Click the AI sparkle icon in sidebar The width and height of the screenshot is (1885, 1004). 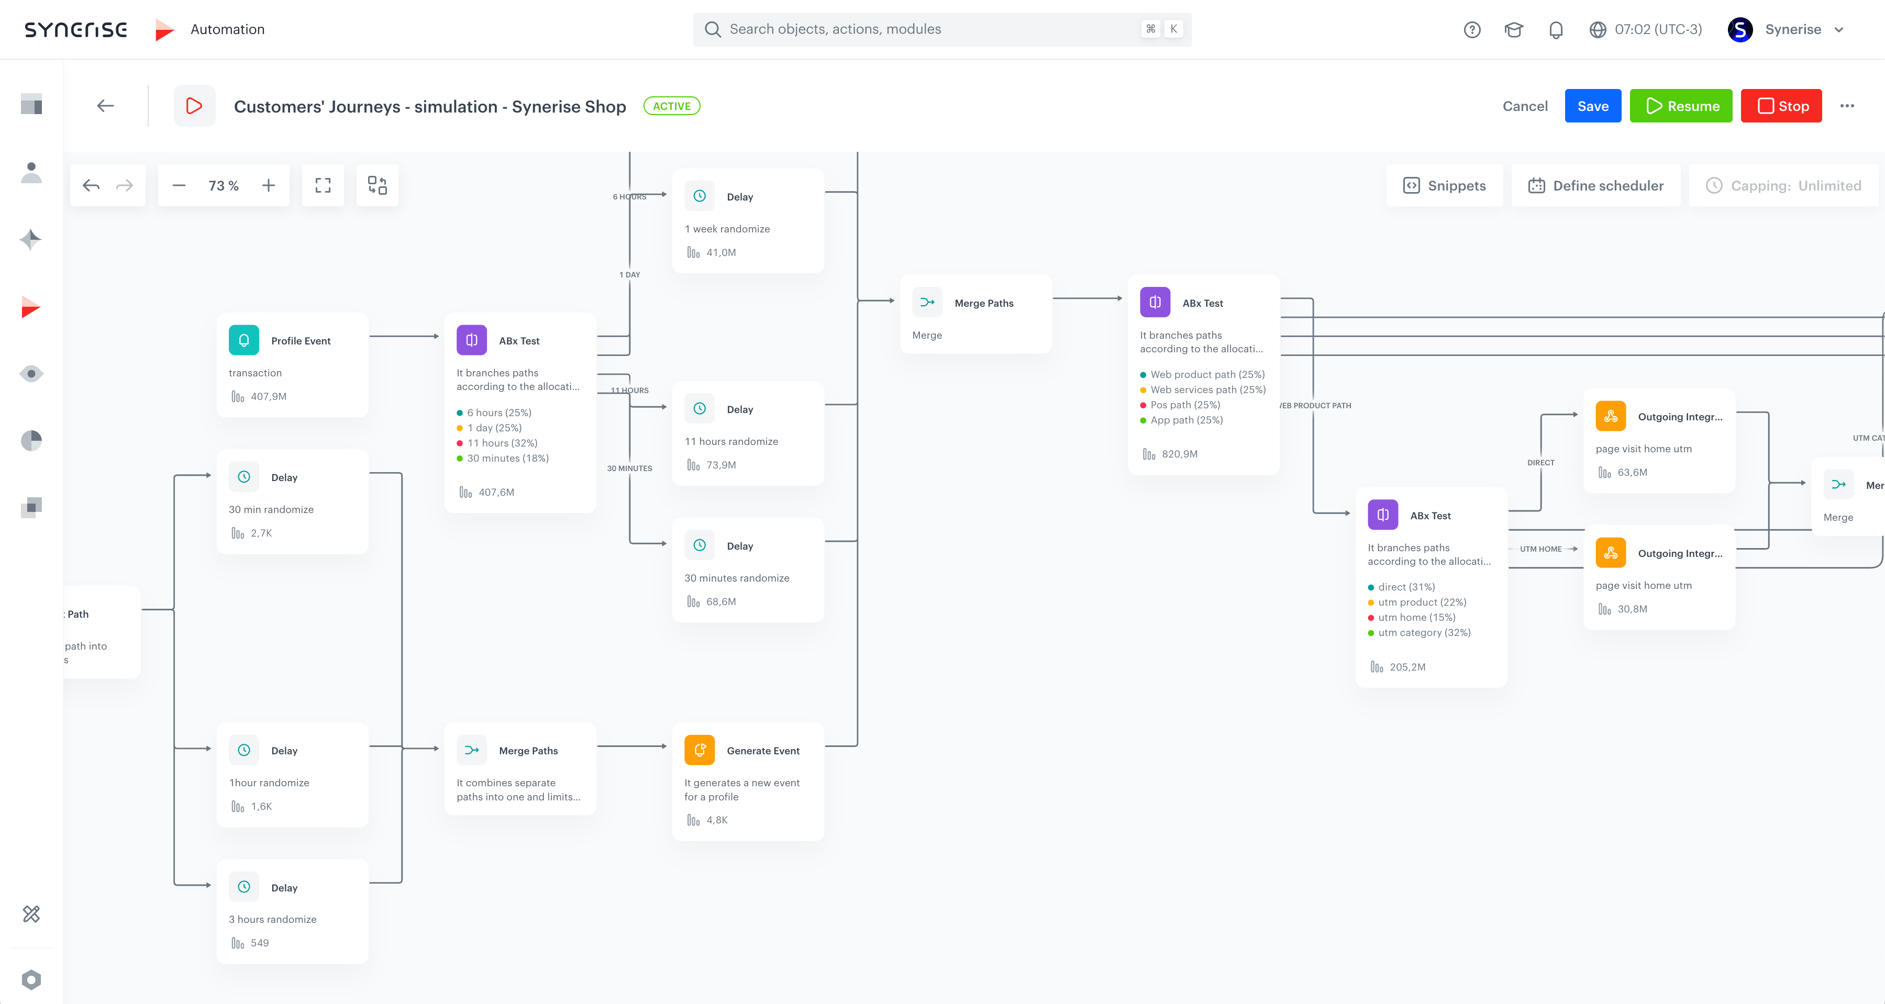[x=31, y=239]
